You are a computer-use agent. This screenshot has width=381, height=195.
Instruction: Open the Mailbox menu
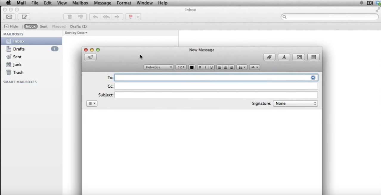point(80,3)
